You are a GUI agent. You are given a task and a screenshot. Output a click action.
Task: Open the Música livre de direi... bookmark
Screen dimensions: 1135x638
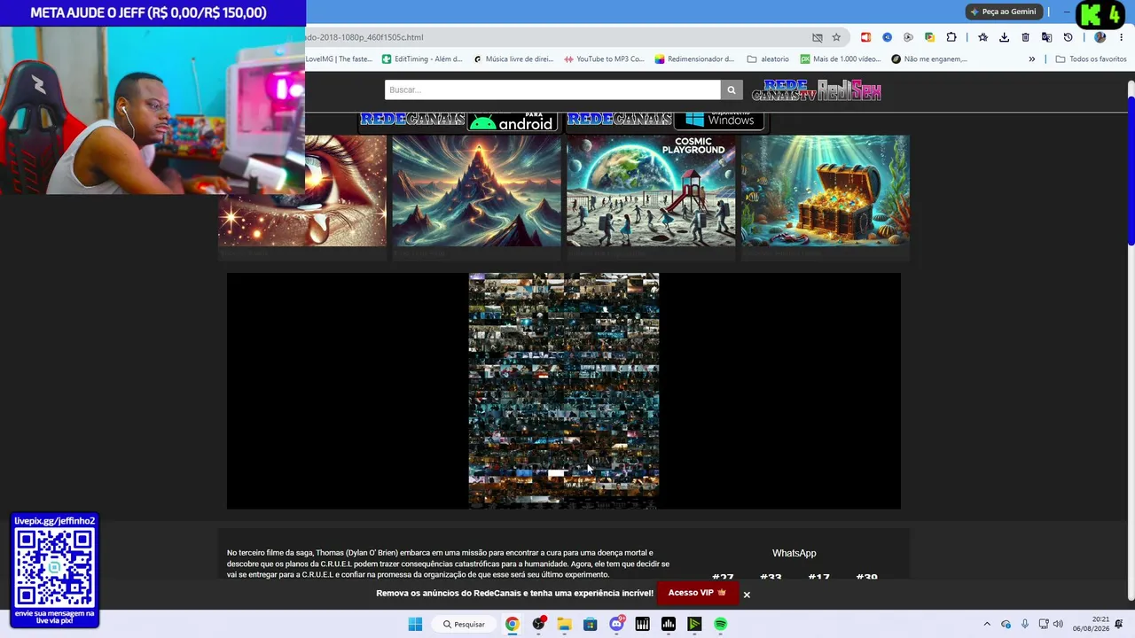(513, 59)
